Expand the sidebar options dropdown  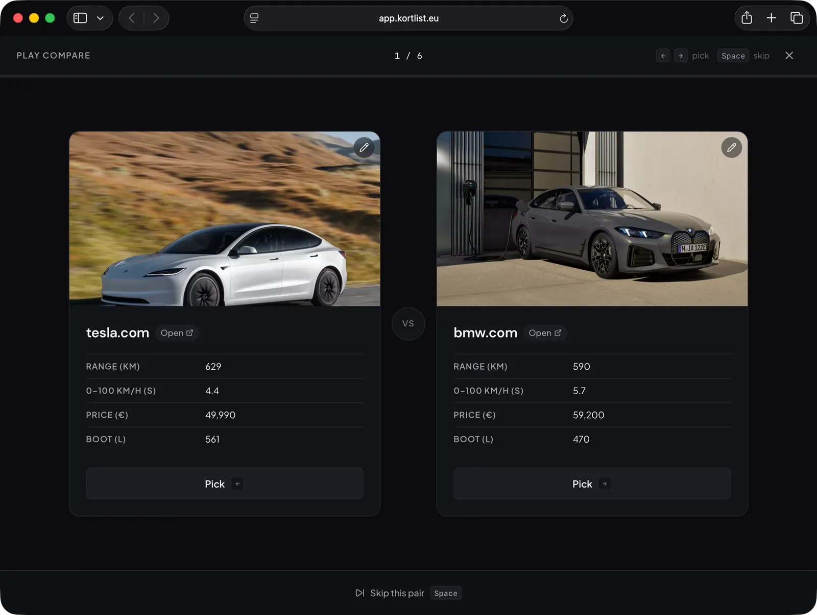point(101,18)
